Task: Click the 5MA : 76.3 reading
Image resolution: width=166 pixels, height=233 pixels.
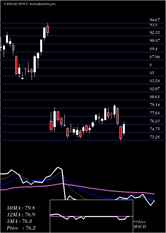Action: (x=19, y=221)
